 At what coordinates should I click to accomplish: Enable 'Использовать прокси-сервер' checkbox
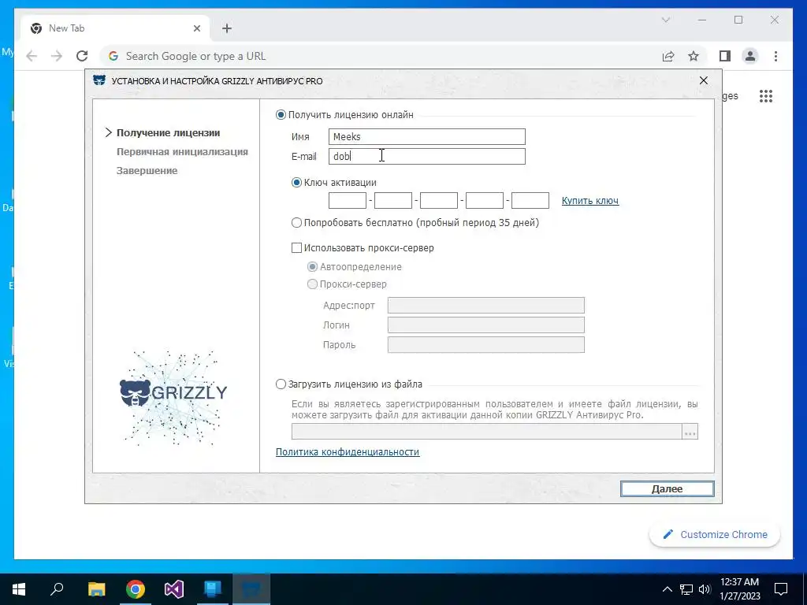point(296,248)
